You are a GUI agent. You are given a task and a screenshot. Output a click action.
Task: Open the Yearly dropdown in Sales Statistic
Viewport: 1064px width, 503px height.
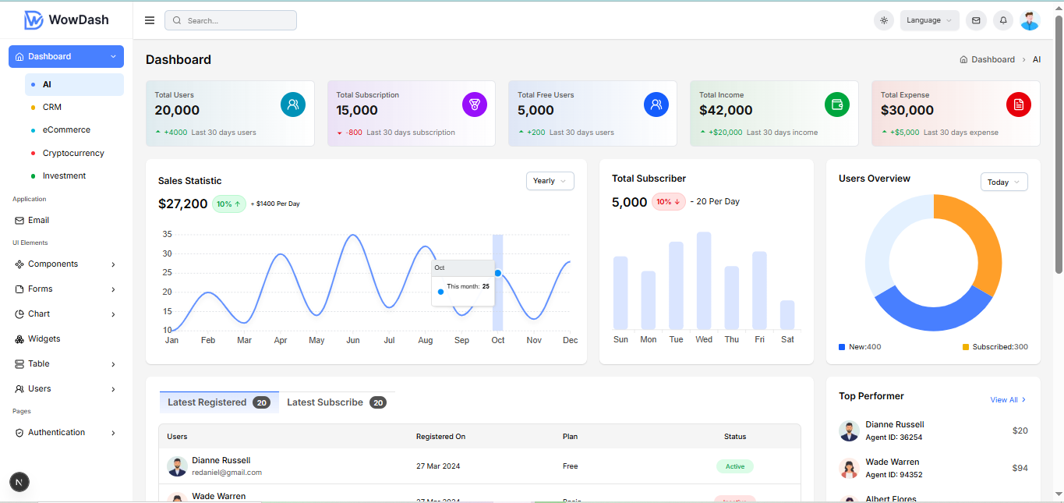(x=550, y=181)
